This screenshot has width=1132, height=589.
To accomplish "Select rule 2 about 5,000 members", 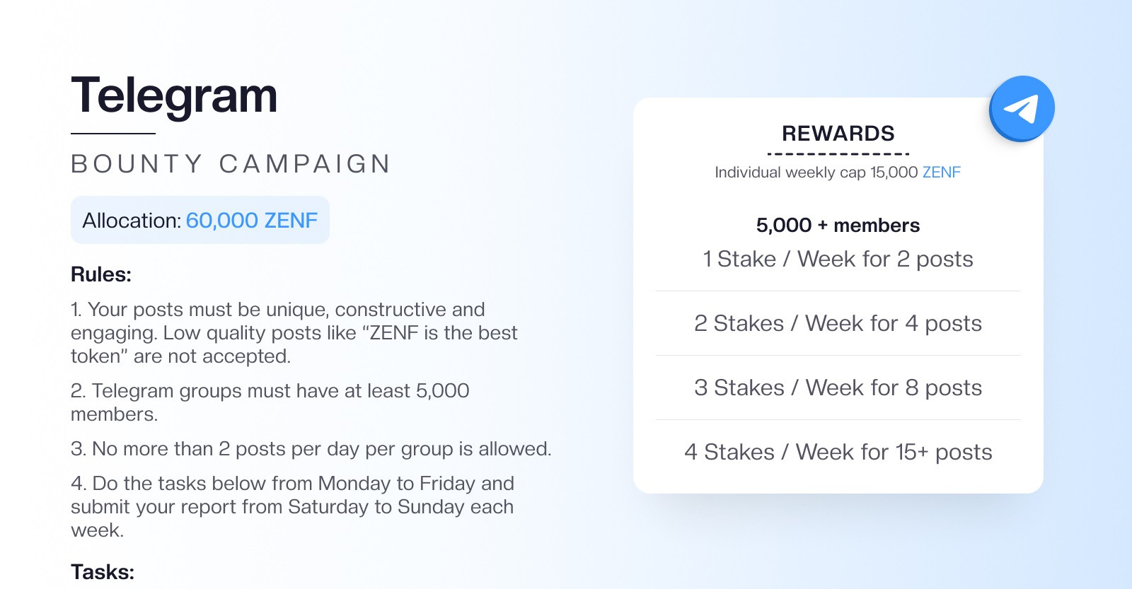I will (270, 402).
